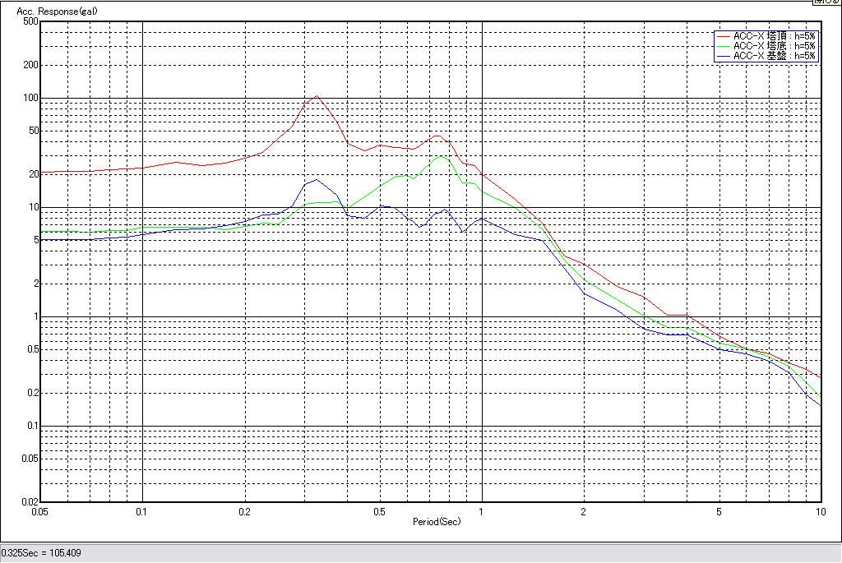Click the Period(Sec) axis title
The height and width of the screenshot is (563, 842).
436,521
